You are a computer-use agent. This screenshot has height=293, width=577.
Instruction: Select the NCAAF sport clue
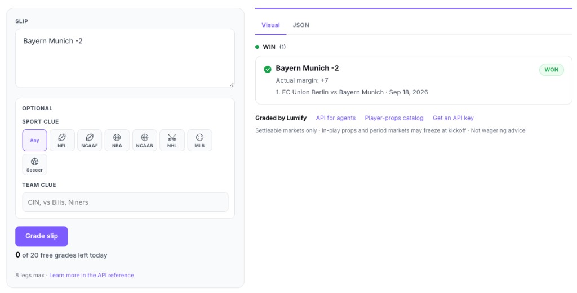point(90,140)
